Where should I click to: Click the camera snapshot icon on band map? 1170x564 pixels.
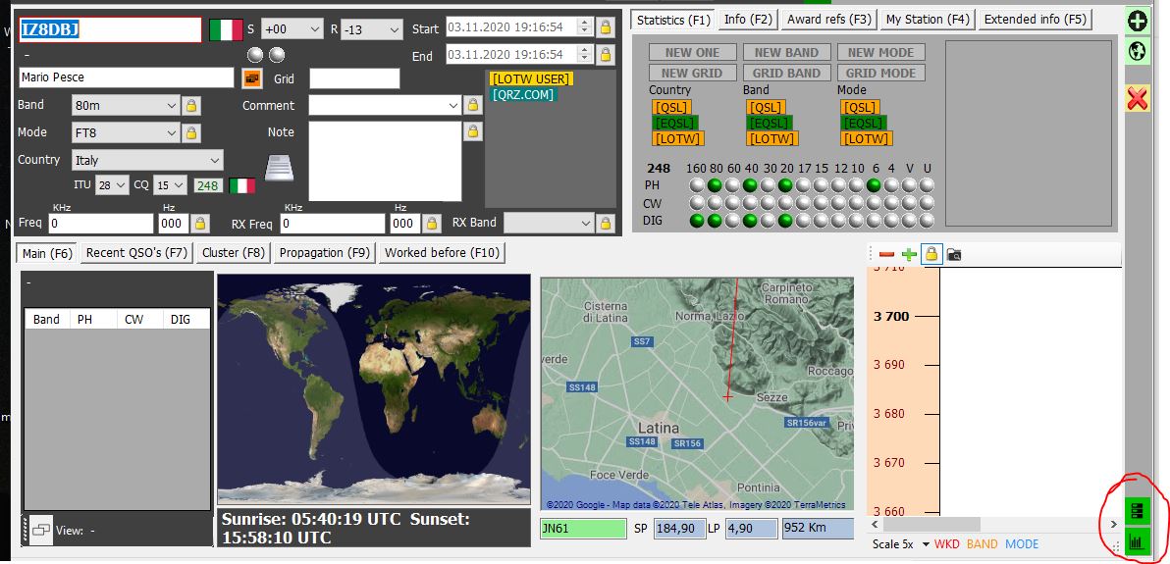click(x=954, y=254)
